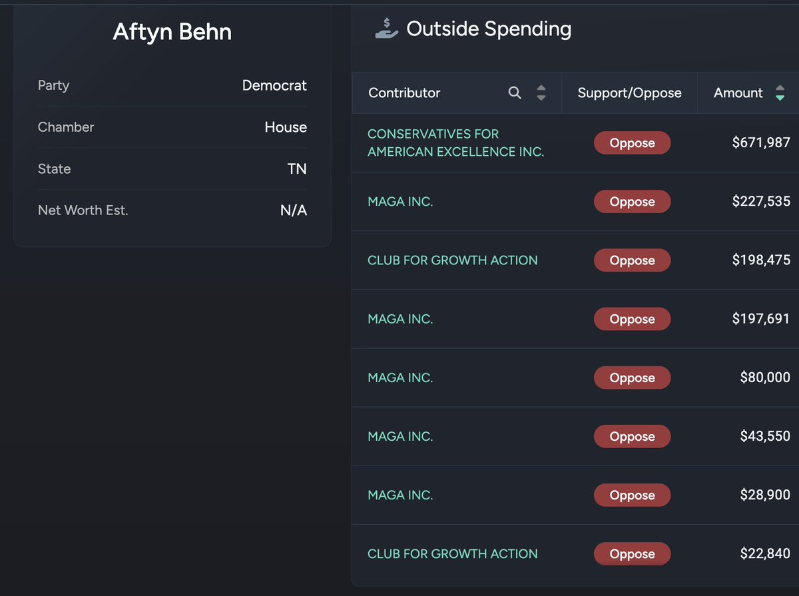This screenshot has width=799, height=596.
Task: Click the Support/Oppose column header
Action: click(x=629, y=93)
